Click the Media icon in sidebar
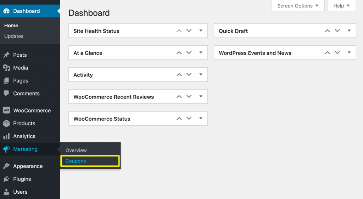This screenshot has width=363, height=199. (6, 68)
